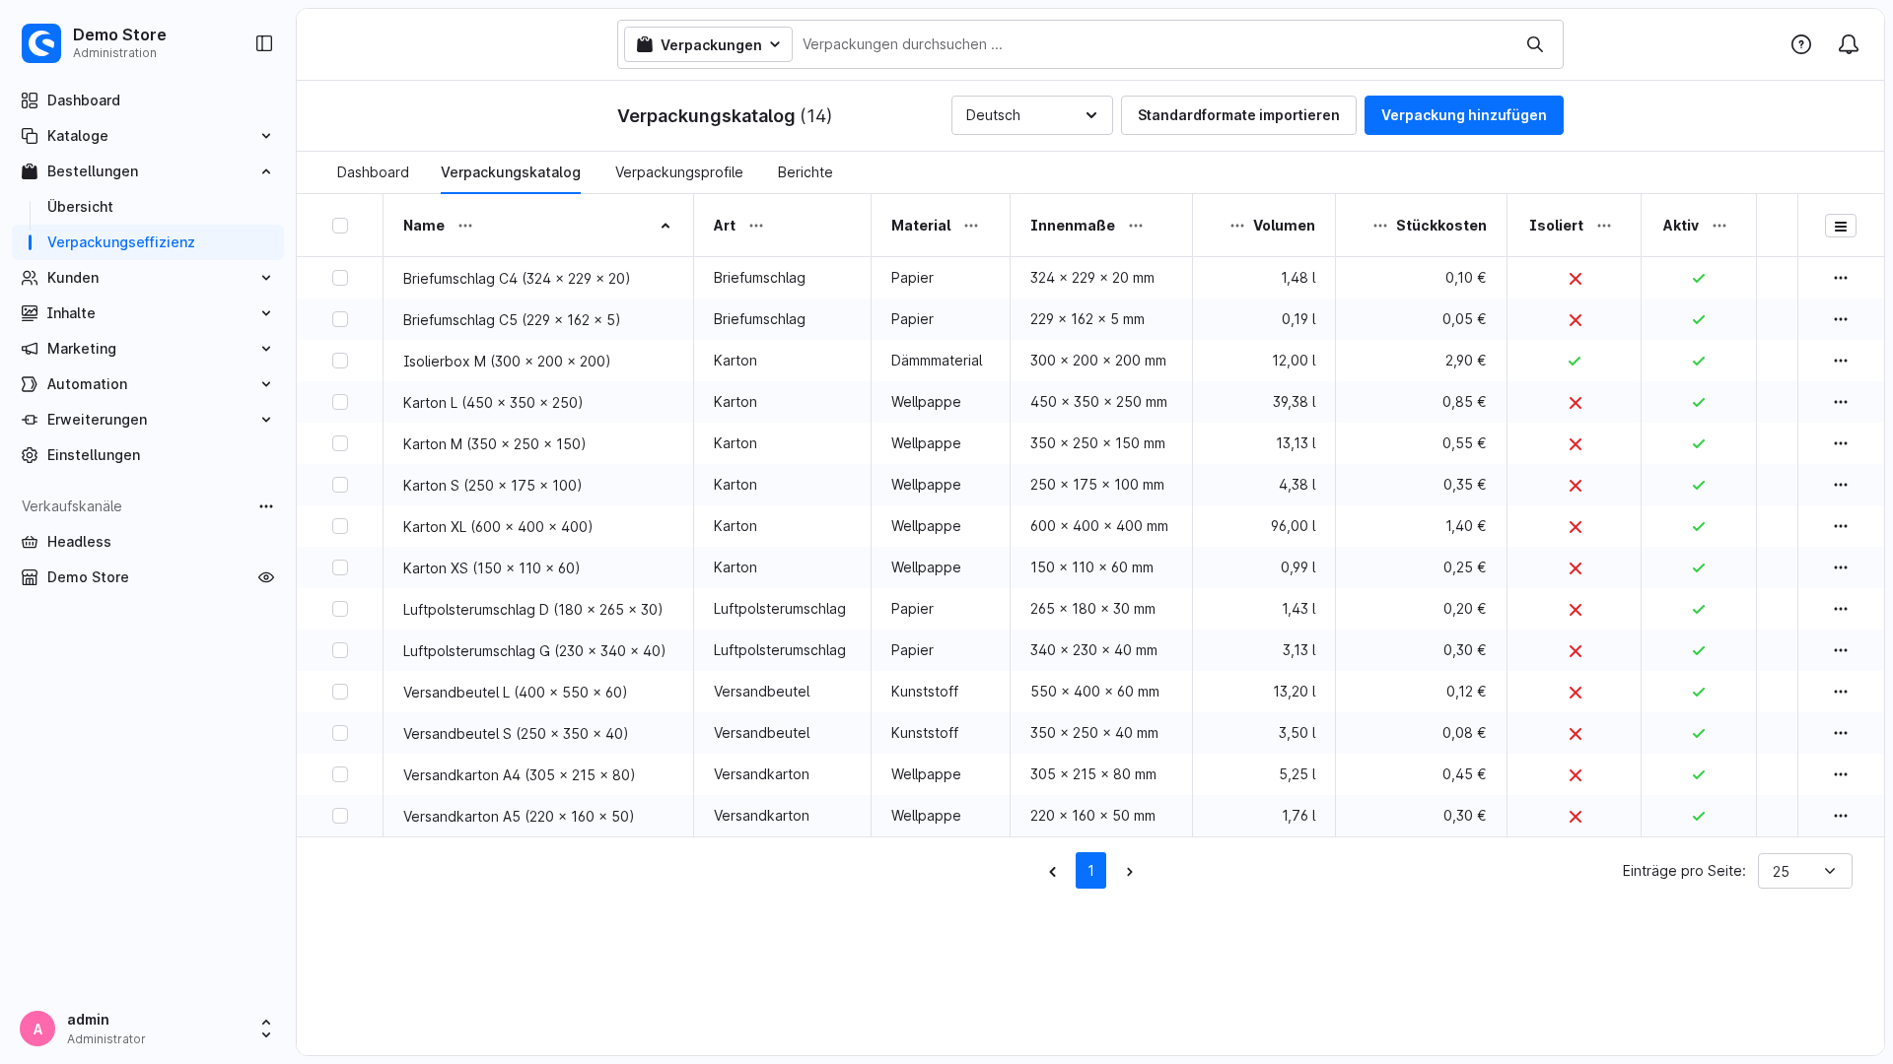The height and width of the screenshot is (1064, 1893).
Task: Switch to the Berichte tab
Action: (x=805, y=172)
